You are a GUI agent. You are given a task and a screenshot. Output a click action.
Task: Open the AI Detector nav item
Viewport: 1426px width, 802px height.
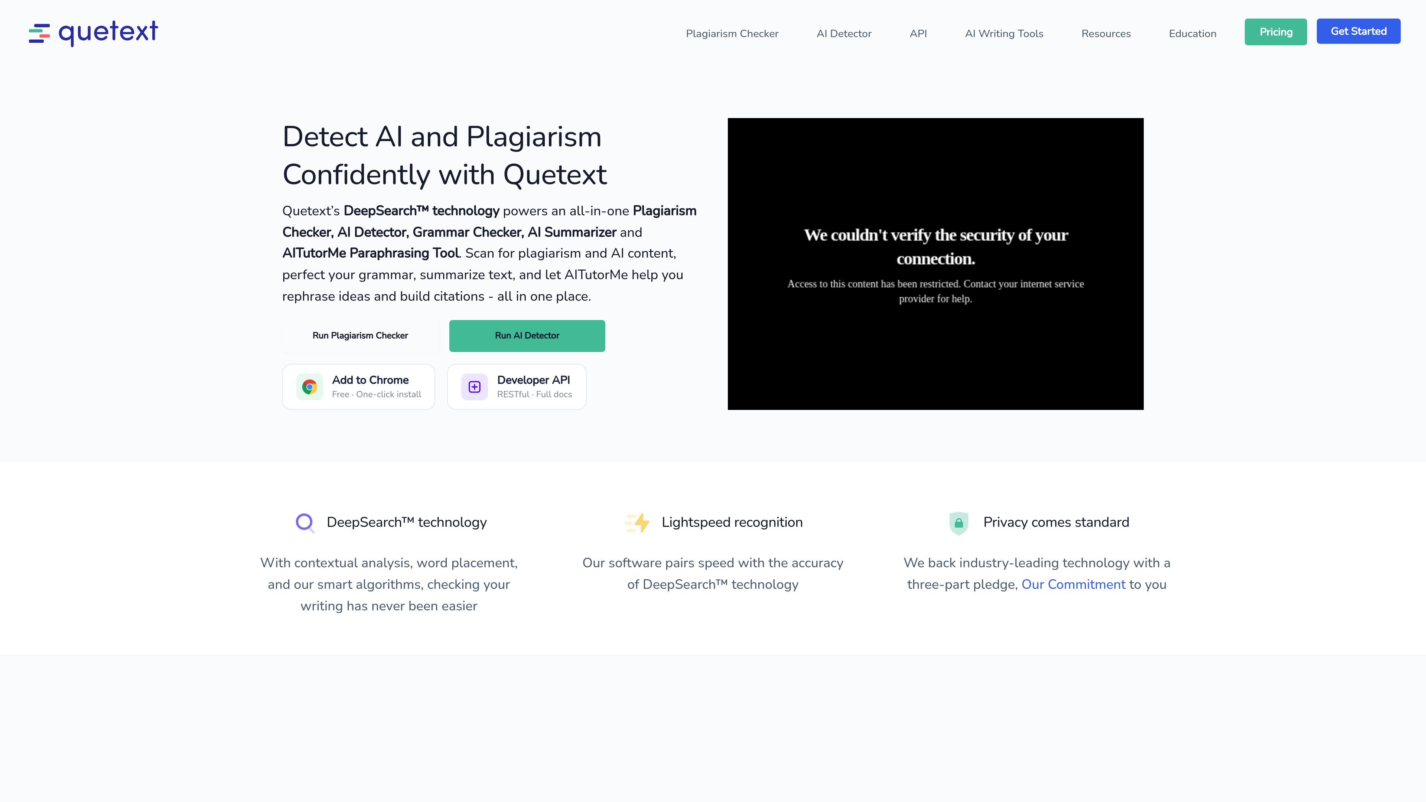click(x=844, y=34)
